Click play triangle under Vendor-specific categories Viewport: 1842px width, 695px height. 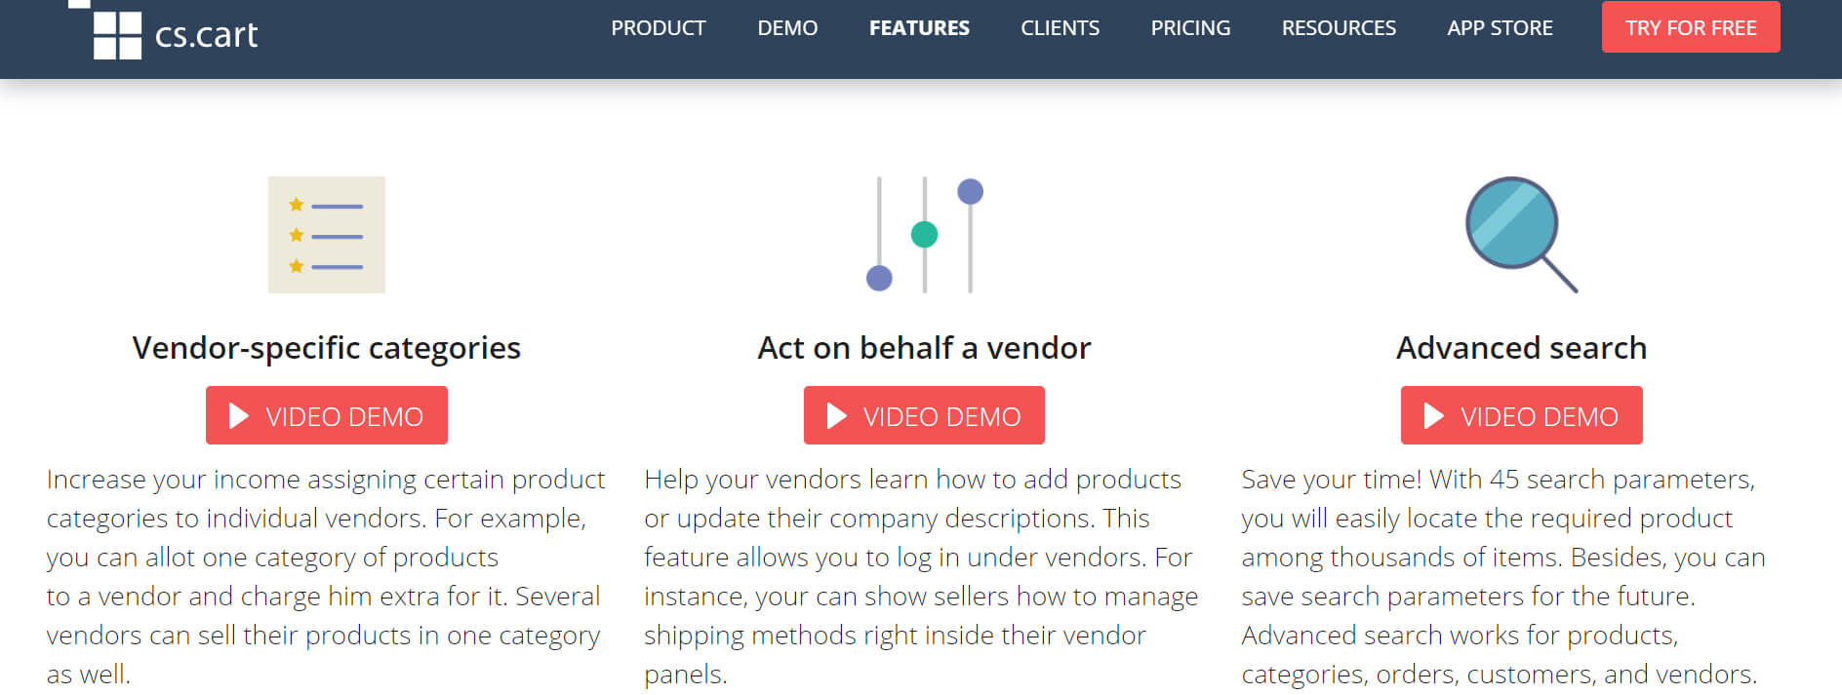tap(239, 416)
